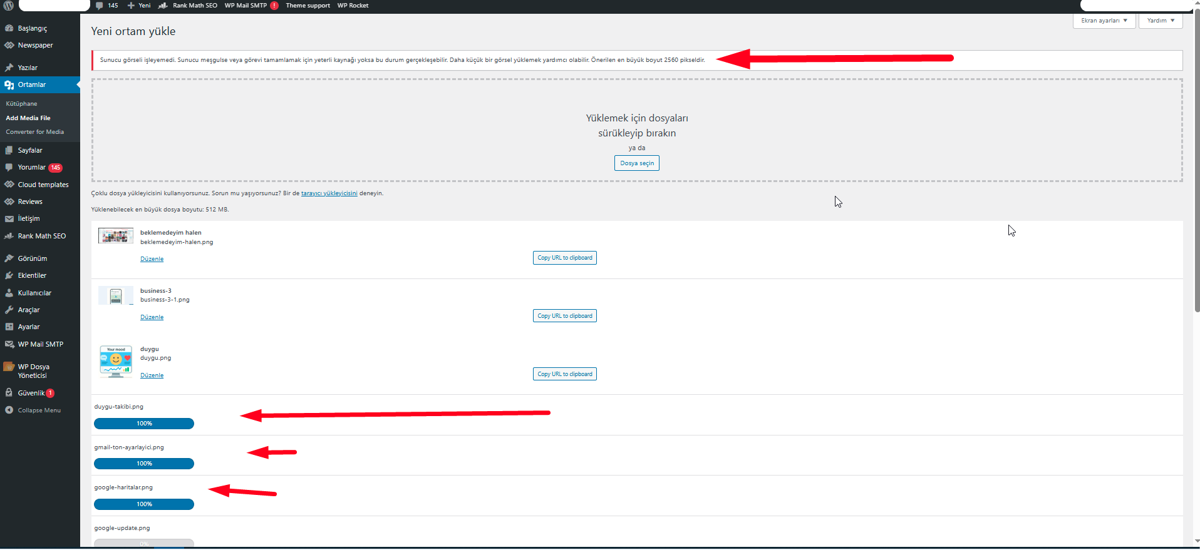This screenshot has width=1200, height=550.
Task: Click the file drop zone area
Action: pyautogui.click(x=637, y=130)
